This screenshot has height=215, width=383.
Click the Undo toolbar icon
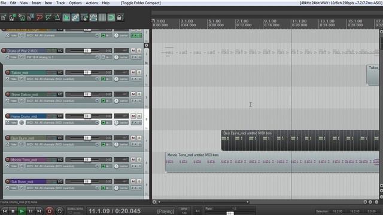click(39, 17)
